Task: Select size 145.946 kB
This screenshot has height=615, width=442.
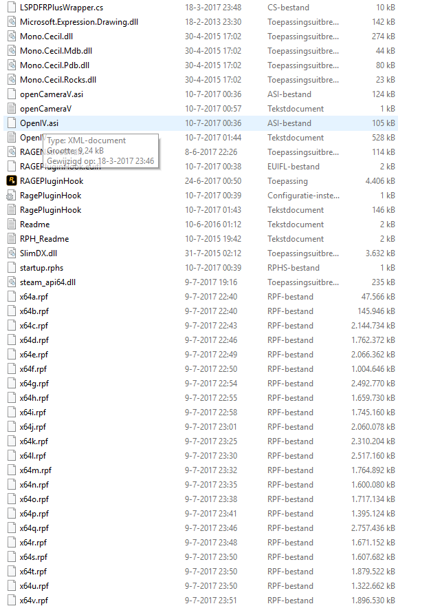Action: [376, 311]
